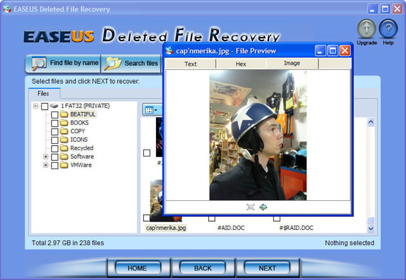Check the Recycled folder checkbox
Image resolution: width=406 pixels, height=280 pixels.
coord(55,149)
